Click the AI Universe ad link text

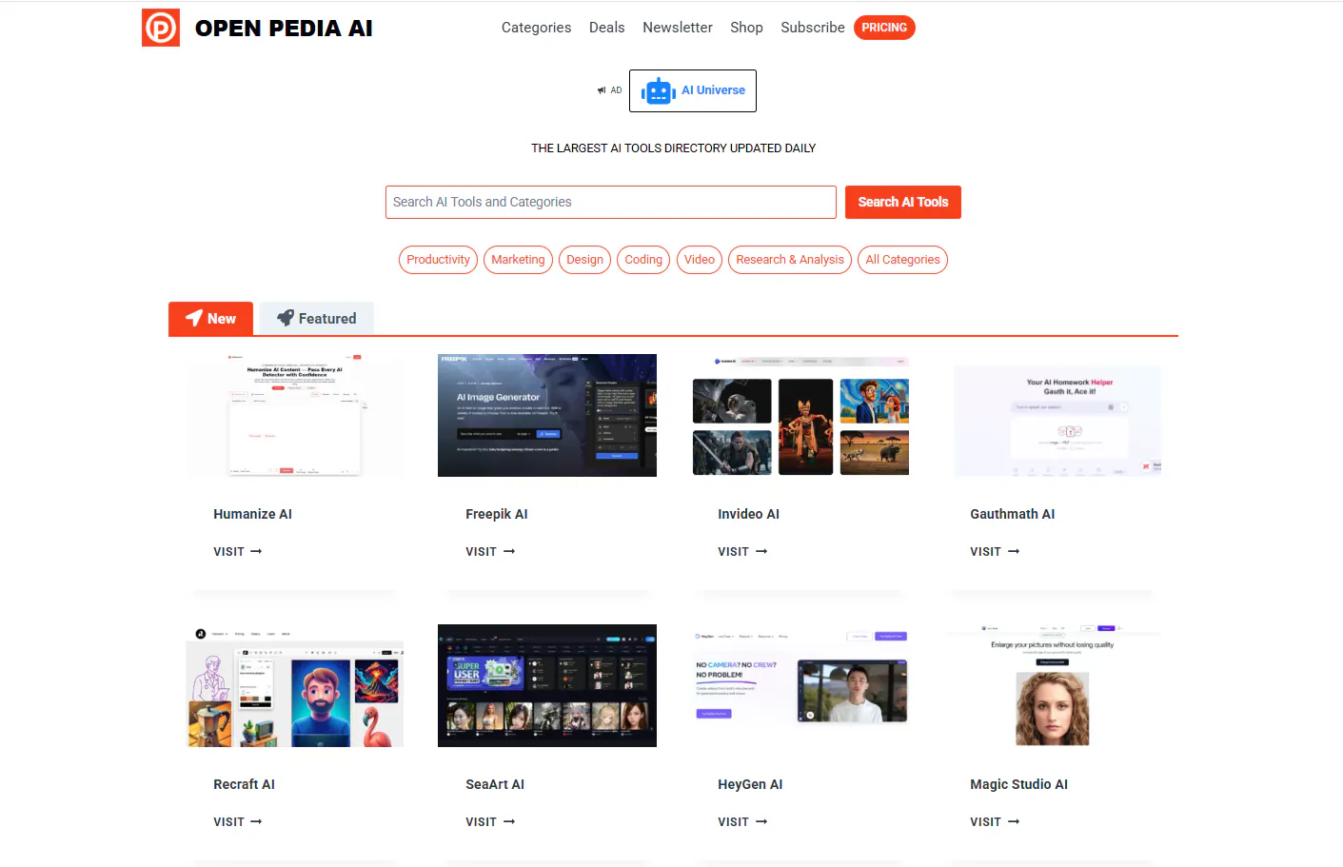tap(714, 90)
